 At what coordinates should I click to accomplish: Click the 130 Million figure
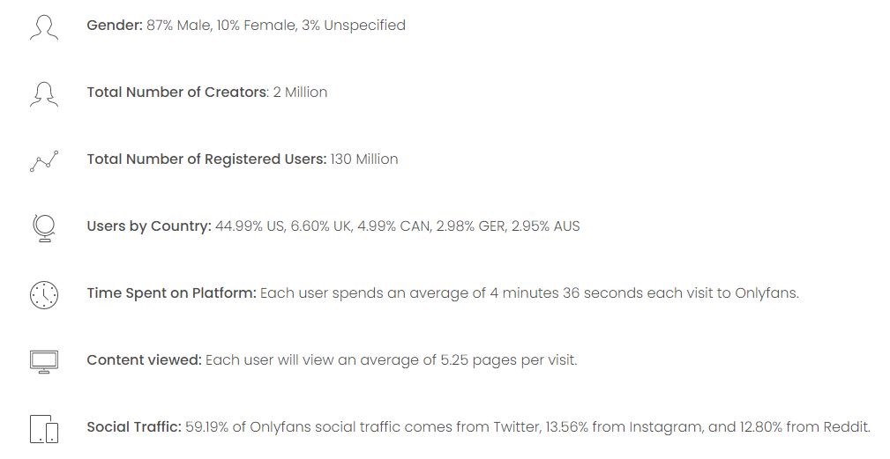(363, 159)
